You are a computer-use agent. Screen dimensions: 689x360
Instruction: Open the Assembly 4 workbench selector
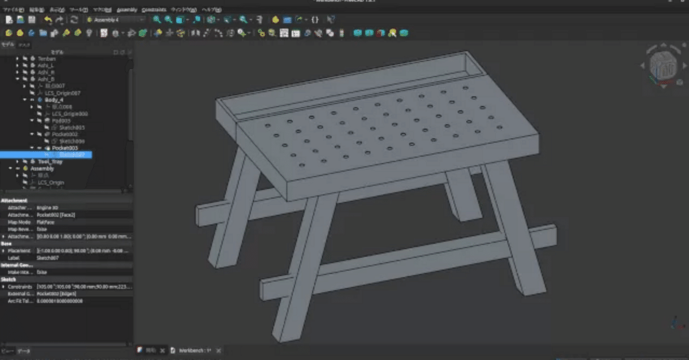tap(116, 19)
